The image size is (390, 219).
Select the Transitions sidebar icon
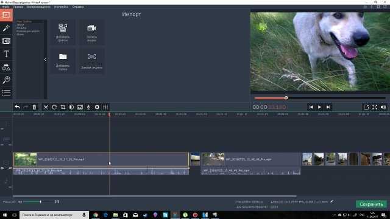(6, 41)
